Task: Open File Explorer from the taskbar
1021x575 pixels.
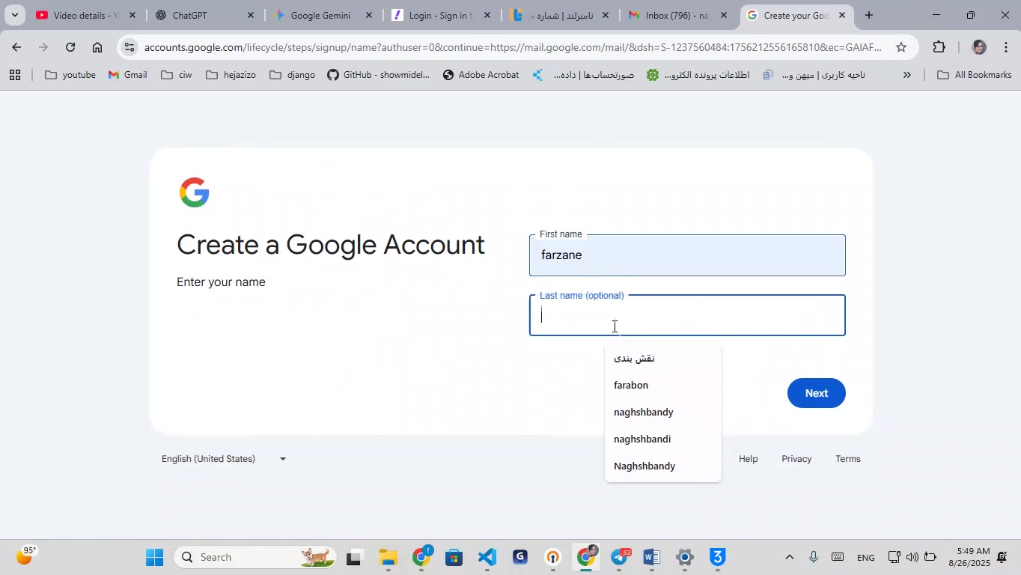Action: tap(388, 558)
